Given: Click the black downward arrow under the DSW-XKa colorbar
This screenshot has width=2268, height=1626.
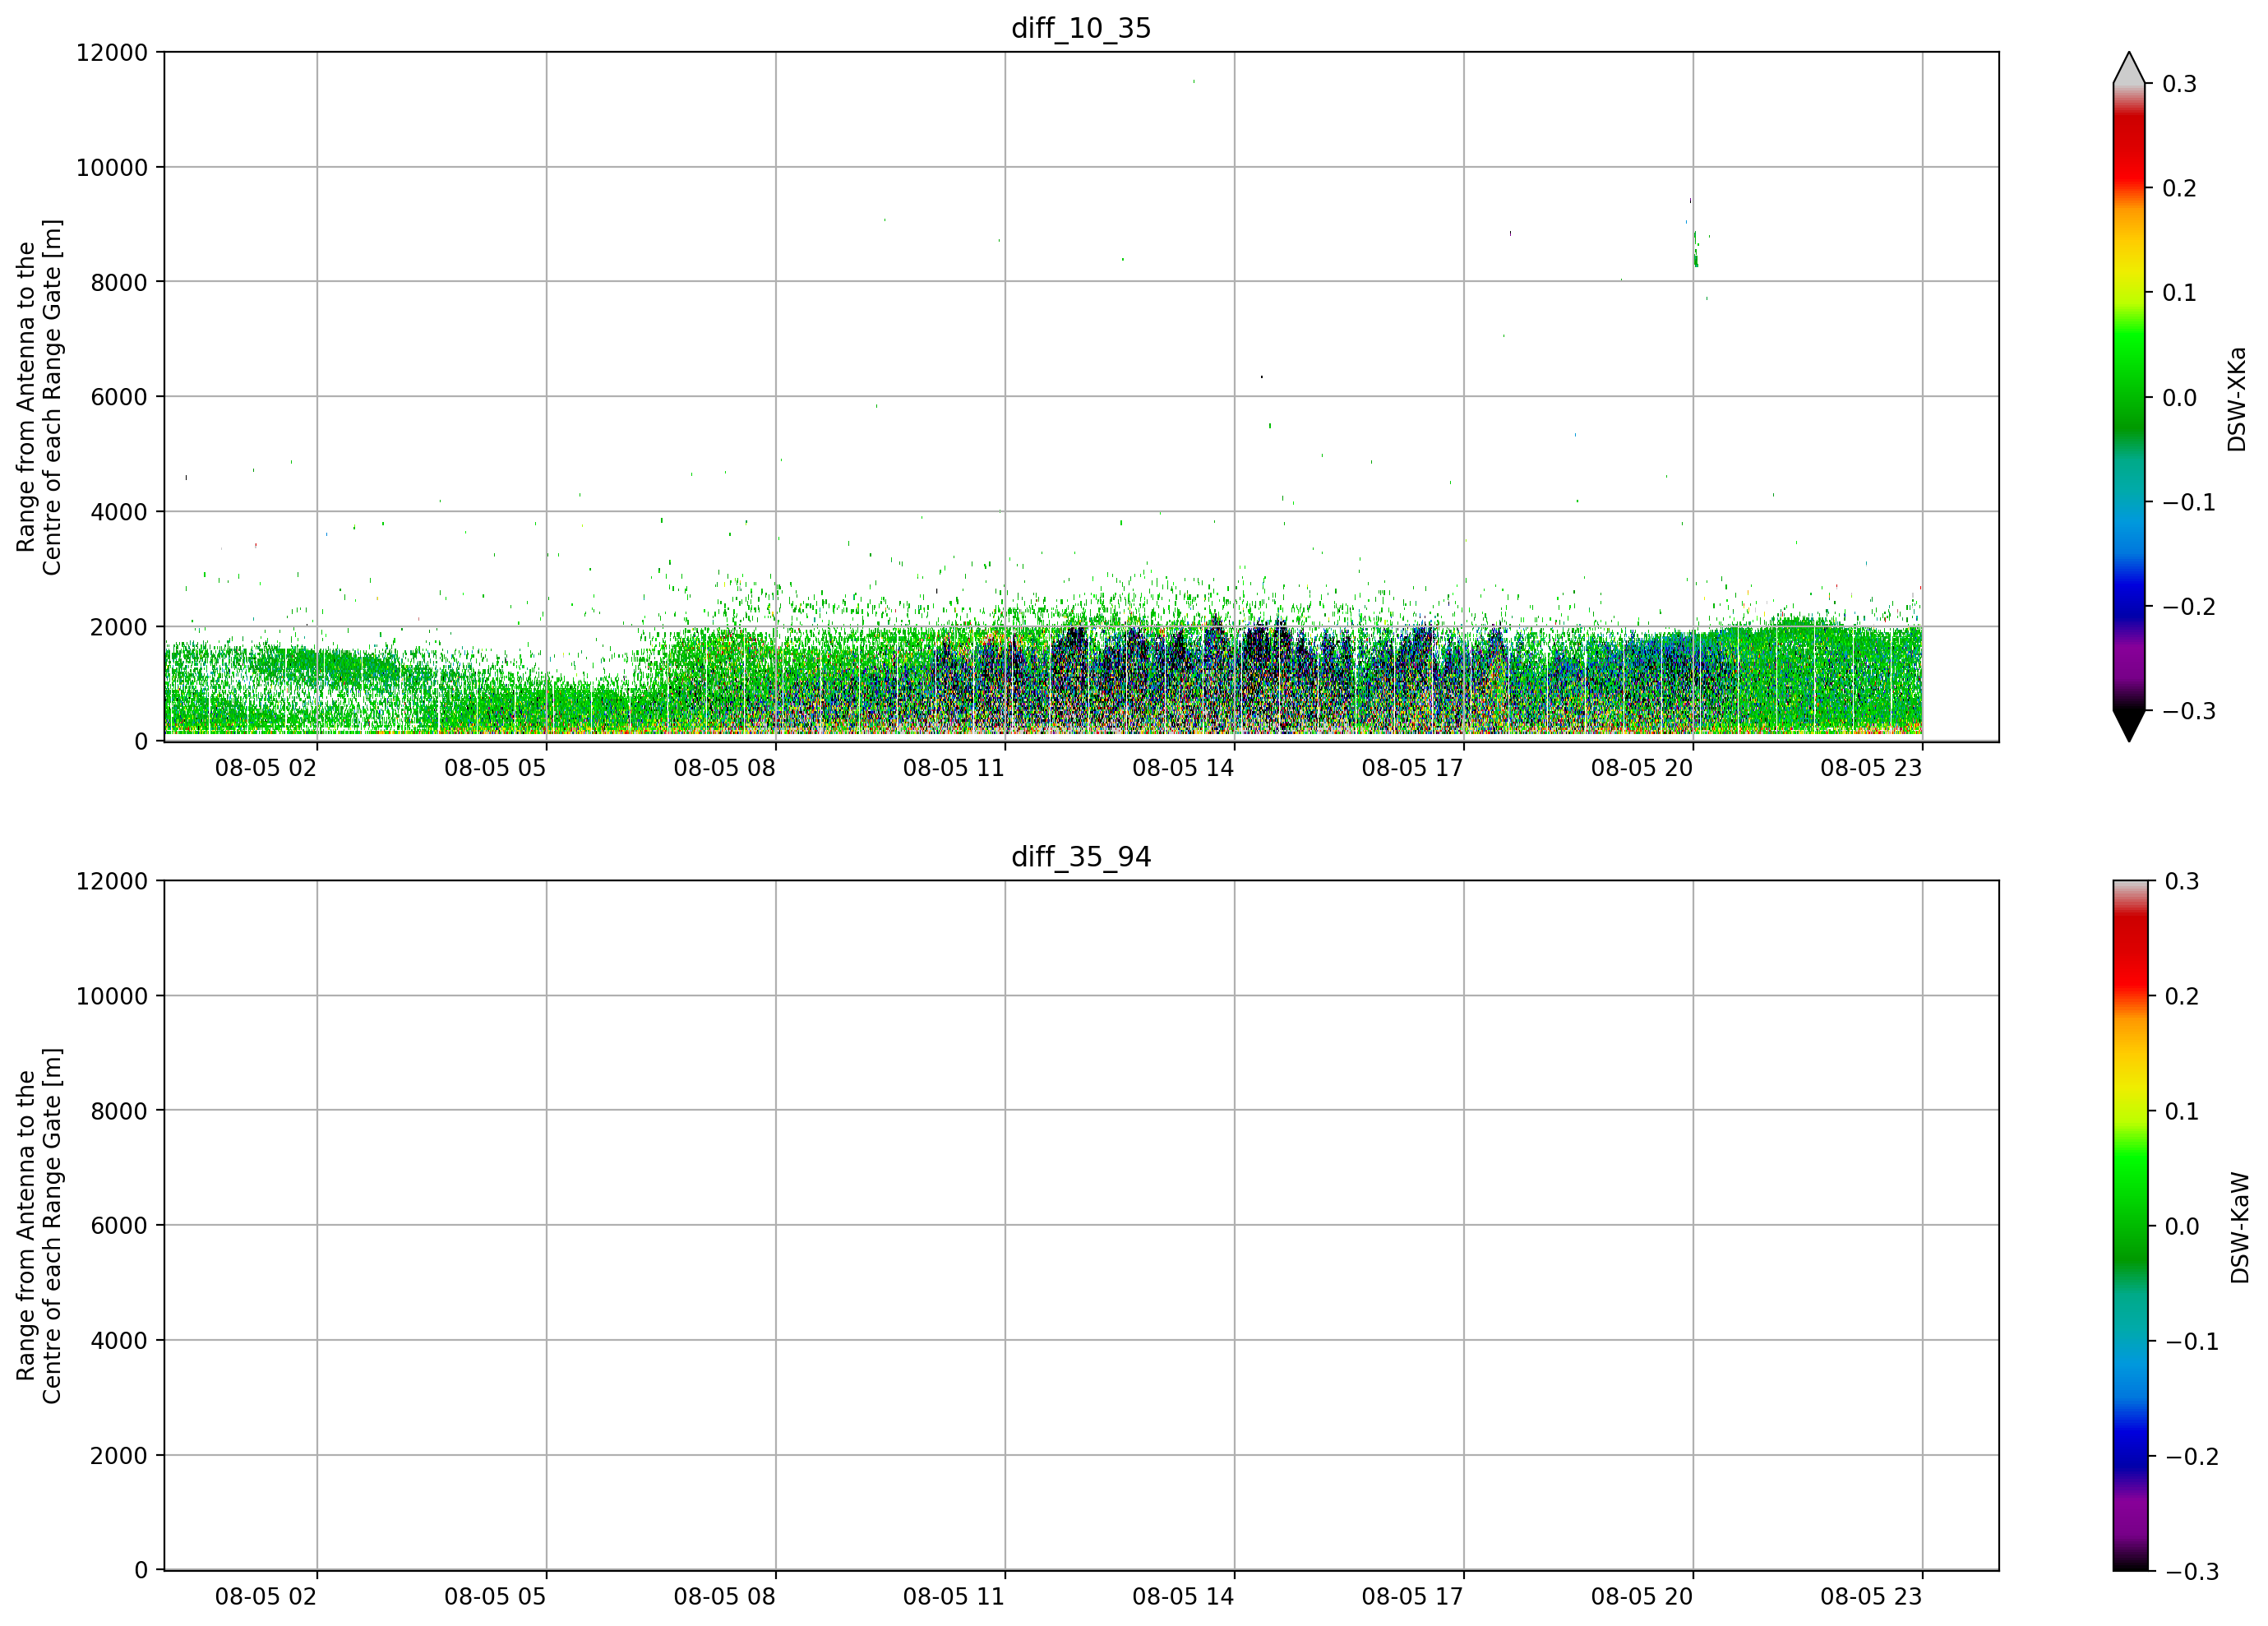Looking at the screenshot, I should (x=2129, y=725).
